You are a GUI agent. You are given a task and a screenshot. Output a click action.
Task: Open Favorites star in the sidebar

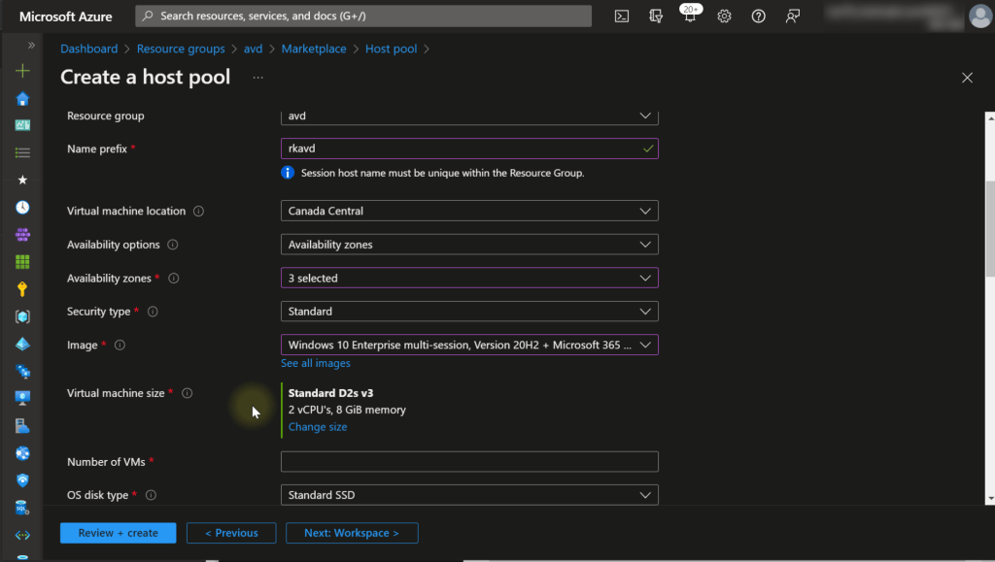pyautogui.click(x=22, y=180)
